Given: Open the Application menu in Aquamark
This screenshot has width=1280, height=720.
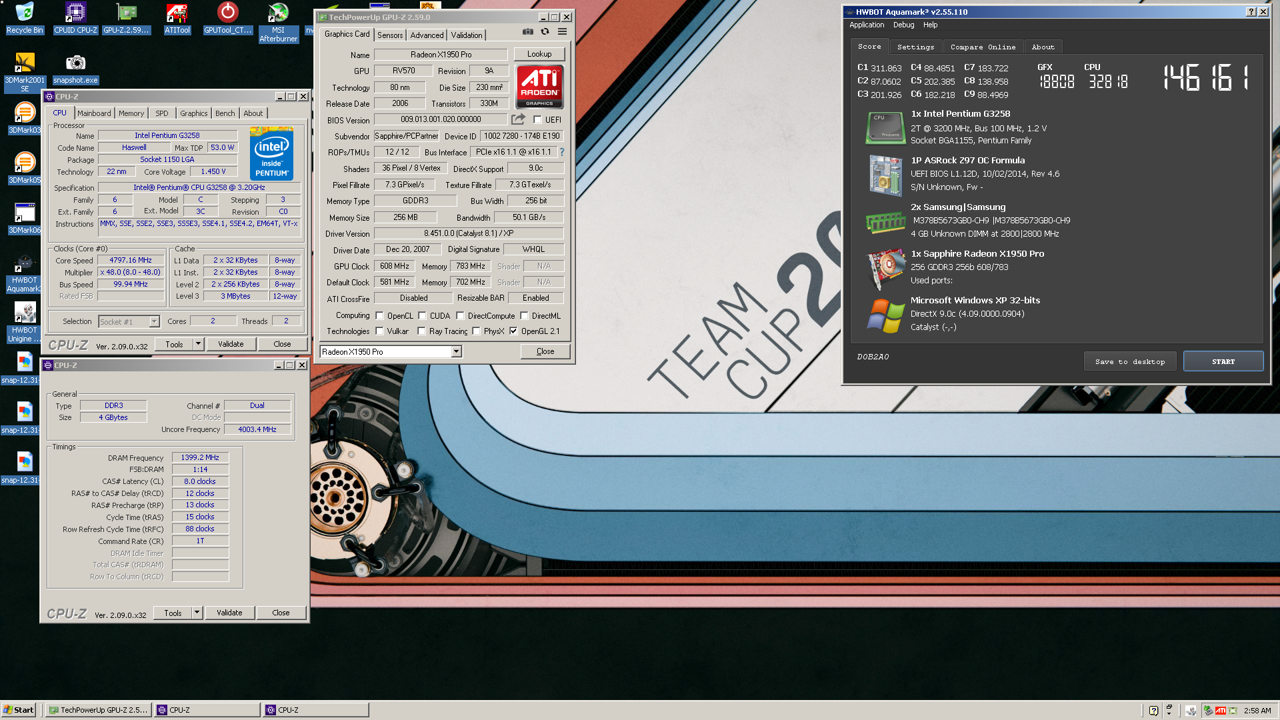Looking at the screenshot, I should pyautogui.click(x=867, y=25).
